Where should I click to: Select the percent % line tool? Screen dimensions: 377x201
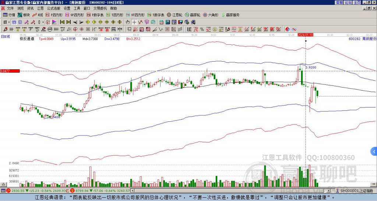click(202, 29)
